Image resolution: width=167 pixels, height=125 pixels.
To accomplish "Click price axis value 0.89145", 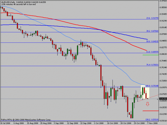I will click(163, 27).
